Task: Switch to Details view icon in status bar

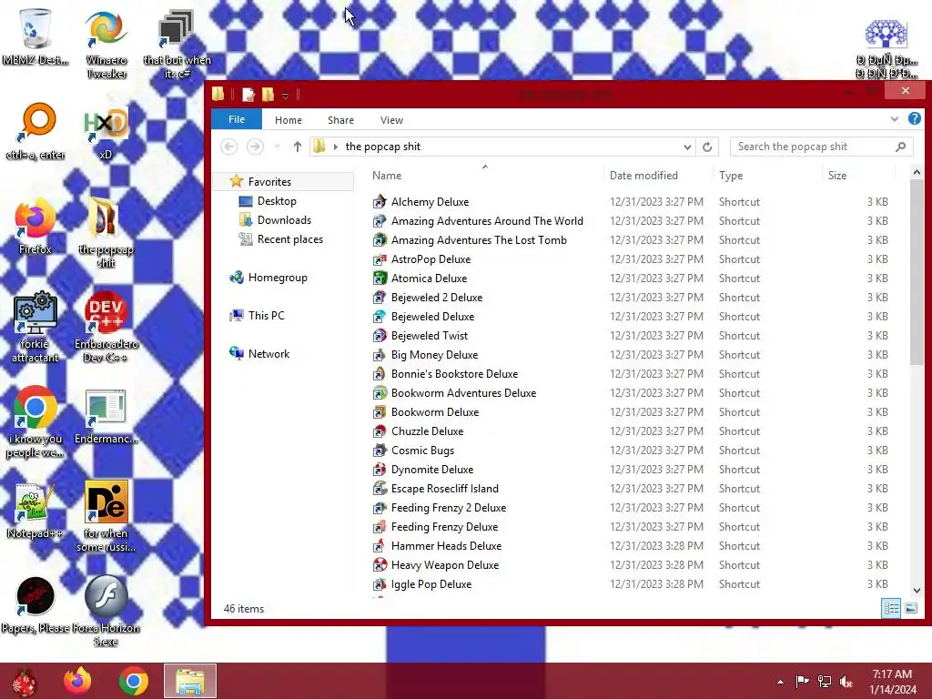Action: pyautogui.click(x=890, y=608)
